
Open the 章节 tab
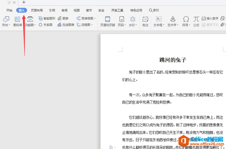(x=89, y=10)
